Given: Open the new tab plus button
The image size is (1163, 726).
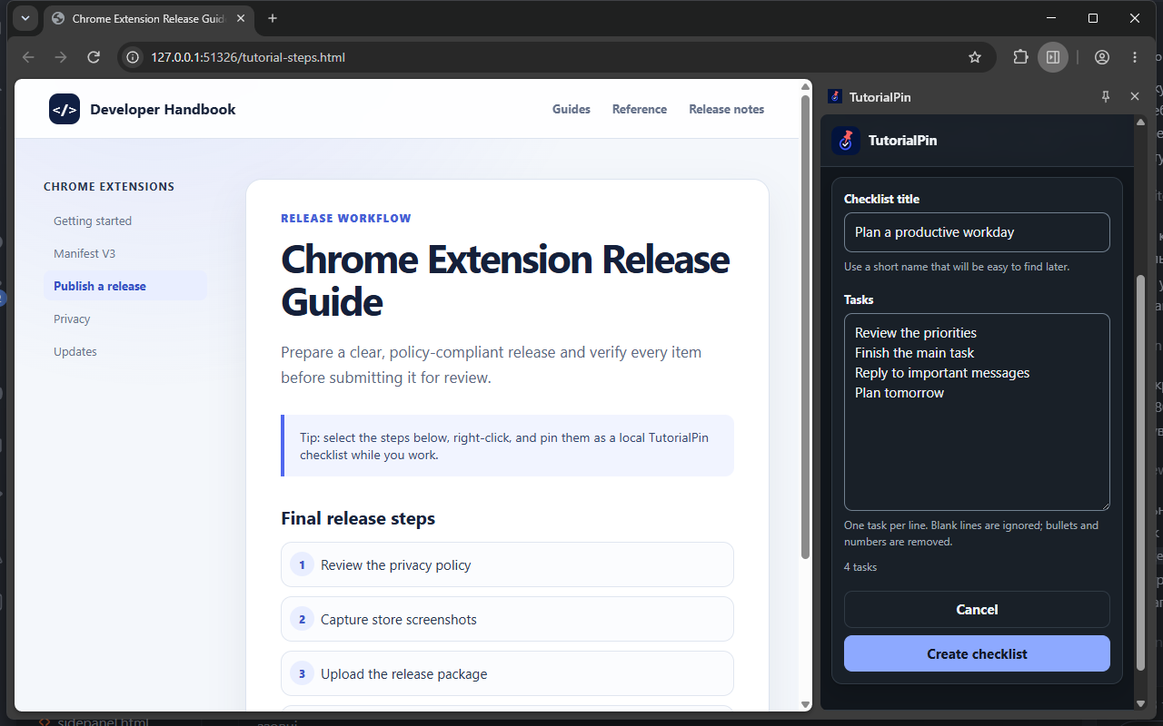Looking at the screenshot, I should [x=273, y=18].
